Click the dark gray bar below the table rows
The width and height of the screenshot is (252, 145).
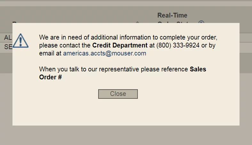tap(246, 62)
